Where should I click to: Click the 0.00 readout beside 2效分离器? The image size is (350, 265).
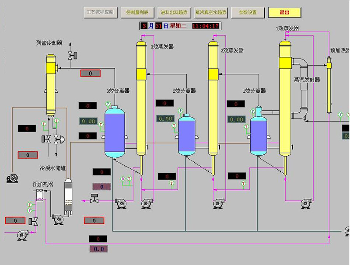[x=165, y=119]
